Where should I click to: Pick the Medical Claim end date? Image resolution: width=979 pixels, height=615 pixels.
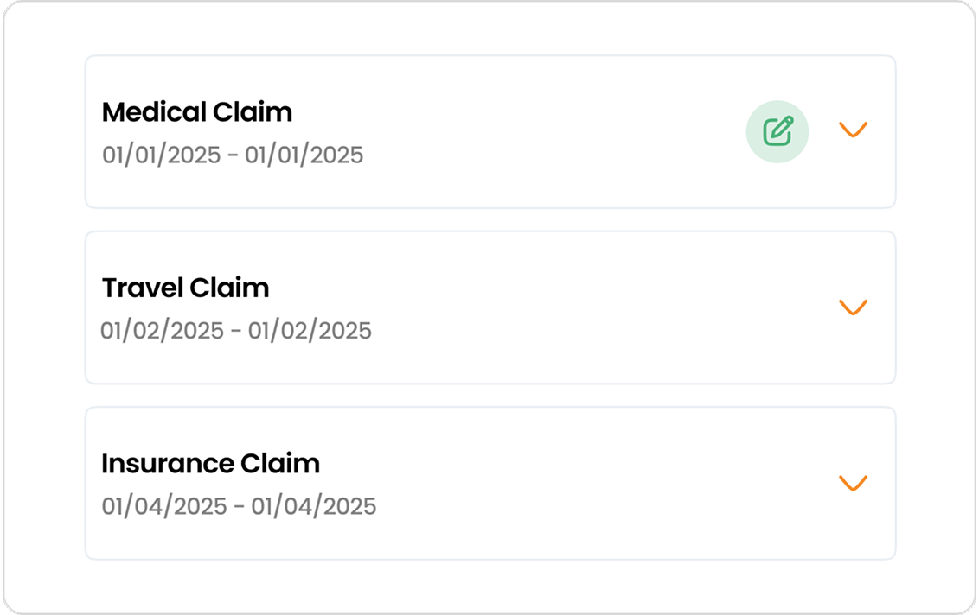[x=304, y=155]
